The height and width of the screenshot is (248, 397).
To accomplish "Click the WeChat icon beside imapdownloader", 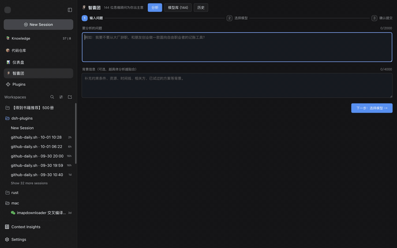I will (x=13, y=213).
